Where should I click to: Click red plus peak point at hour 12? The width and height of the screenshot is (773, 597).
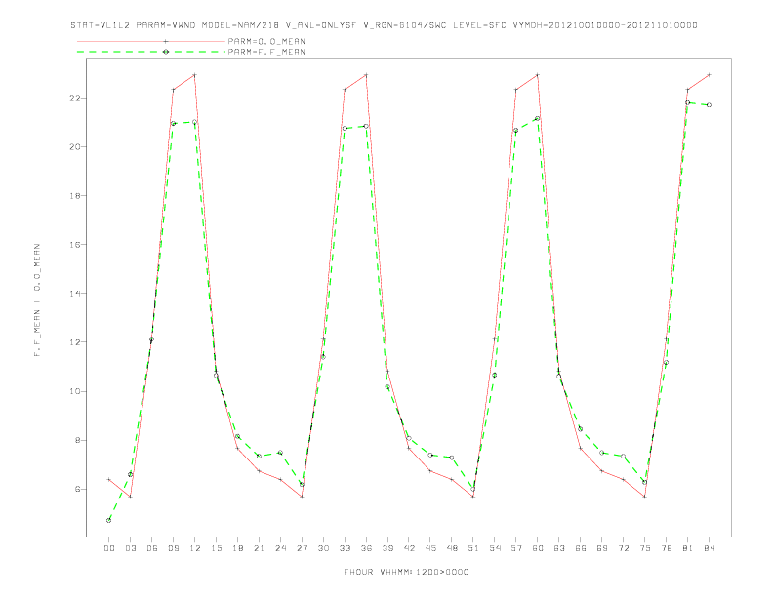pyautogui.click(x=194, y=75)
